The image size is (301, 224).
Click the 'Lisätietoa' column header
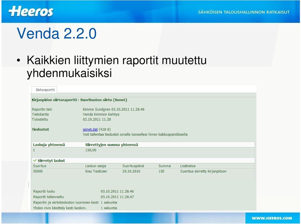pos(188,166)
